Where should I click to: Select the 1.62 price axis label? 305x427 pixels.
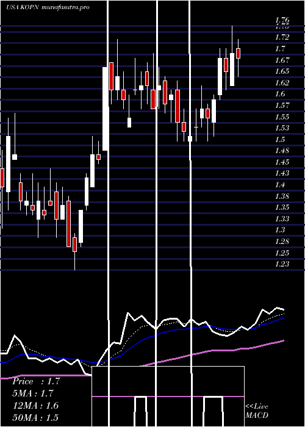coord(282,83)
